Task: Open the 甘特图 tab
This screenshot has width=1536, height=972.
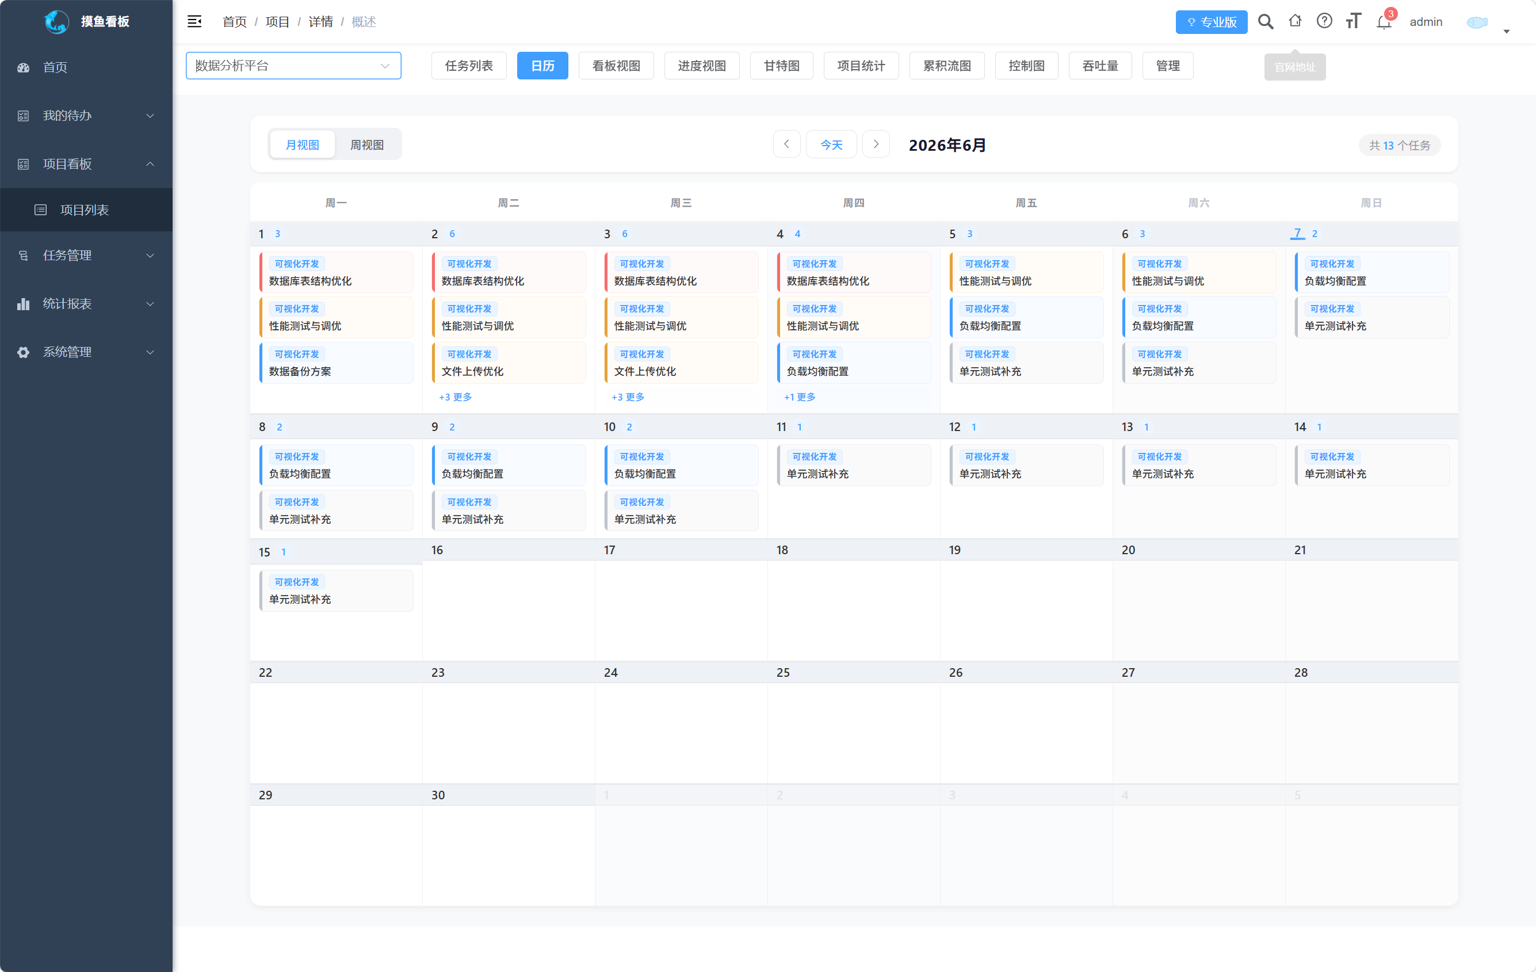Action: tap(782, 66)
